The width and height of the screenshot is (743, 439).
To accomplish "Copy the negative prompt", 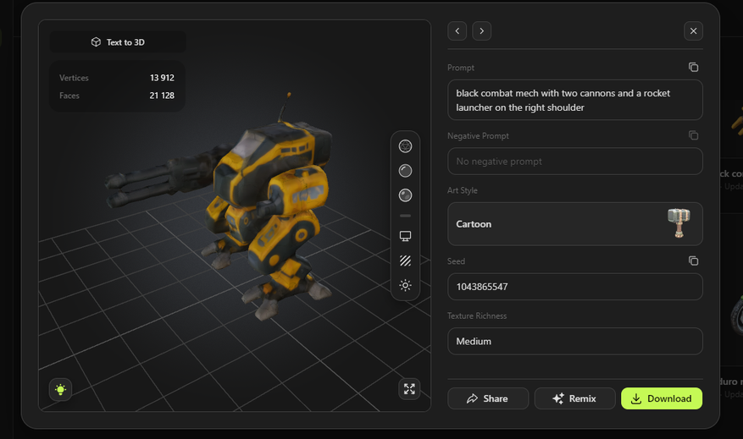I will click(x=693, y=135).
